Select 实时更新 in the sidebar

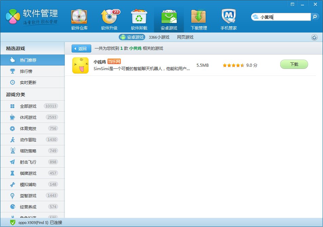(x=28, y=82)
